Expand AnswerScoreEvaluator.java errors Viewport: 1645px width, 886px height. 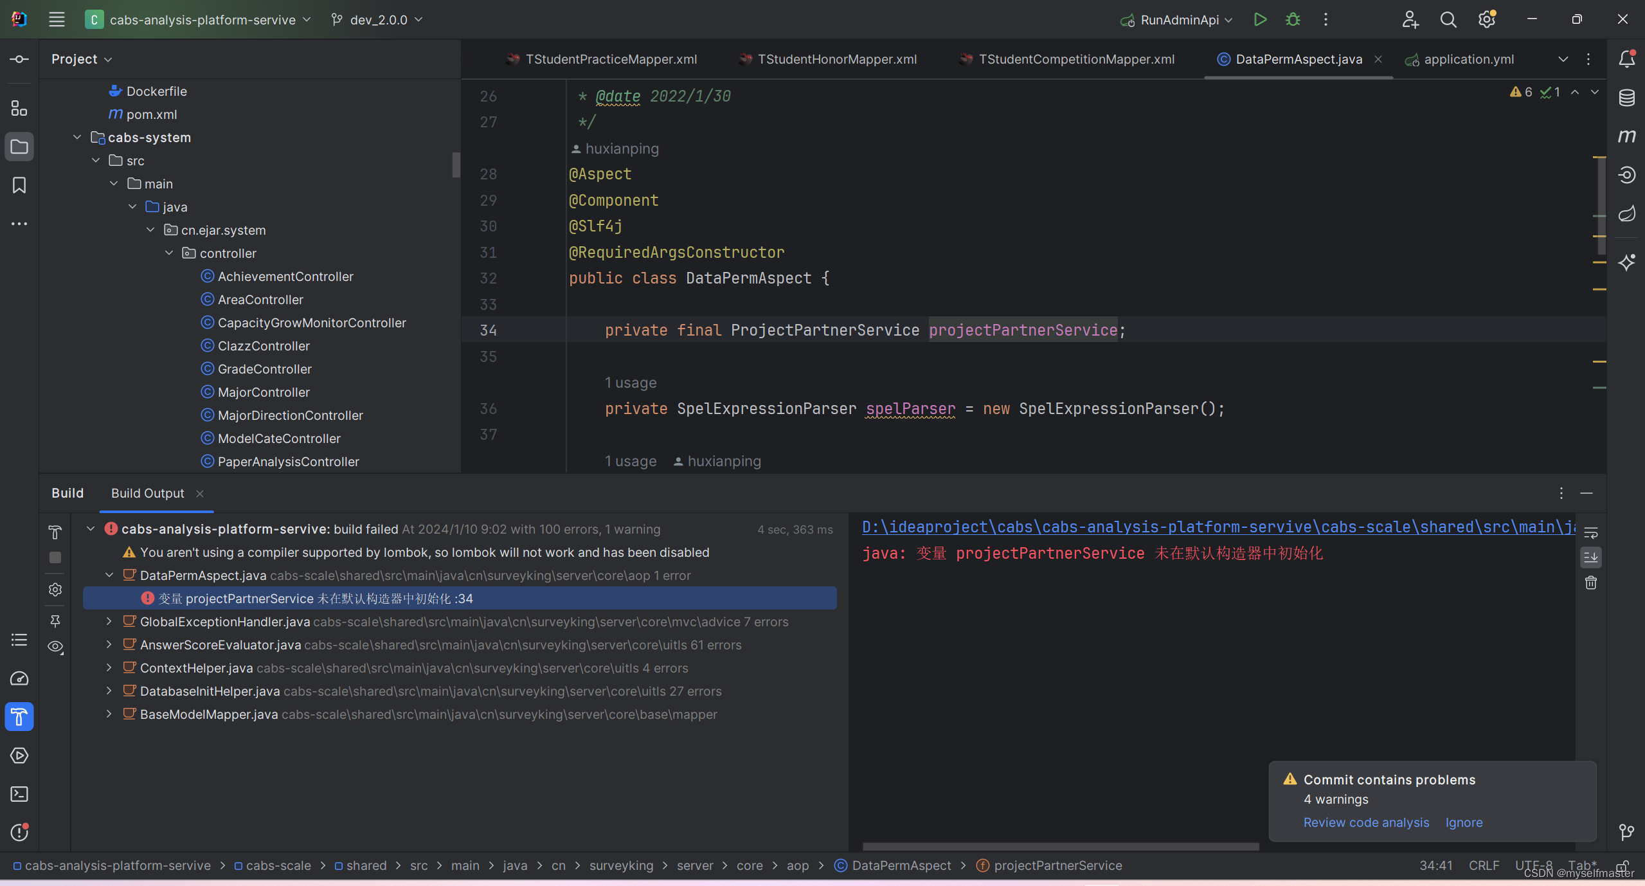[x=109, y=645]
